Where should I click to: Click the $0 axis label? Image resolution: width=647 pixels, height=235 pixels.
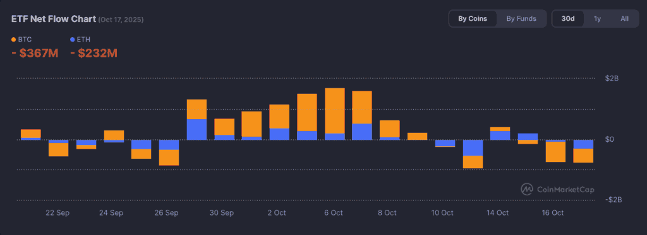(610, 139)
